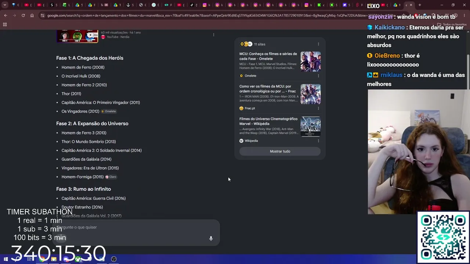Click heading Fase 1: A Chegada dos Heróis
470x264 pixels.
pos(90,58)
